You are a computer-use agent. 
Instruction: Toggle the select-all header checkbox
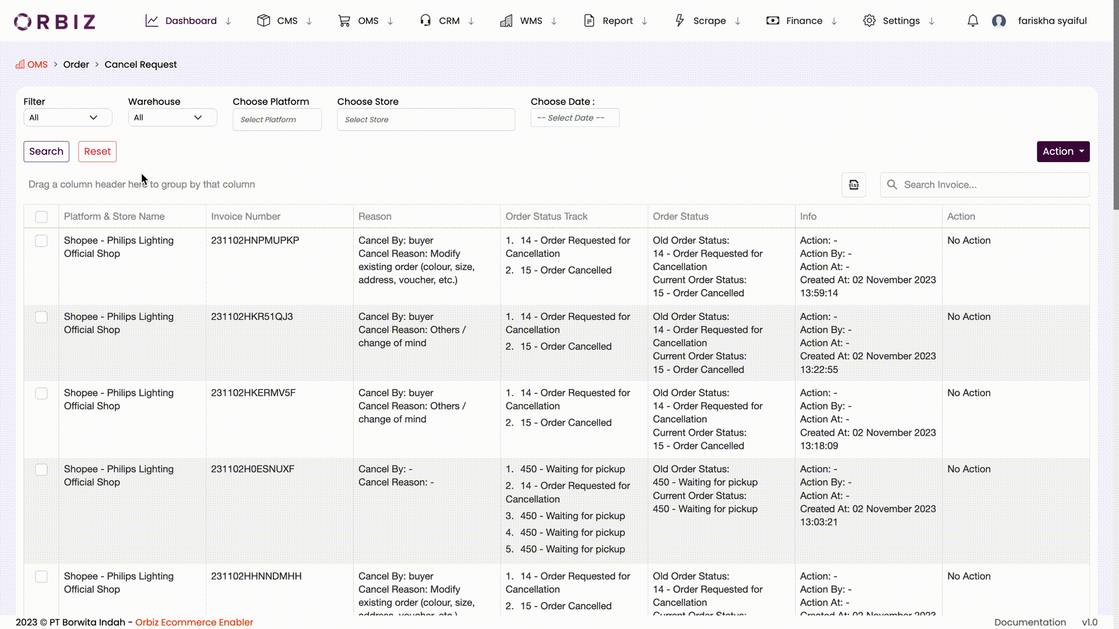[41, 217]
